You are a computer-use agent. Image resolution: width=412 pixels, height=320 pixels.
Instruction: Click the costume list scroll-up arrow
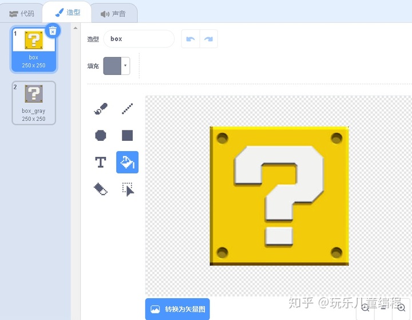point(76,28)
